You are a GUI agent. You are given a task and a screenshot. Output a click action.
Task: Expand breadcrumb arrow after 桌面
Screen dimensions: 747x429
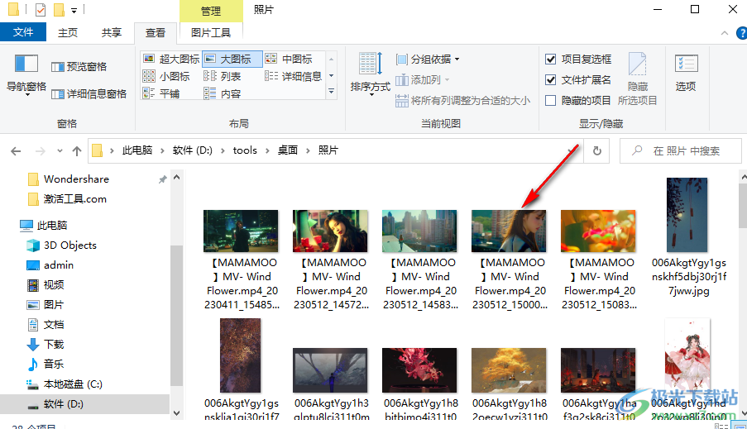(308, 151)
